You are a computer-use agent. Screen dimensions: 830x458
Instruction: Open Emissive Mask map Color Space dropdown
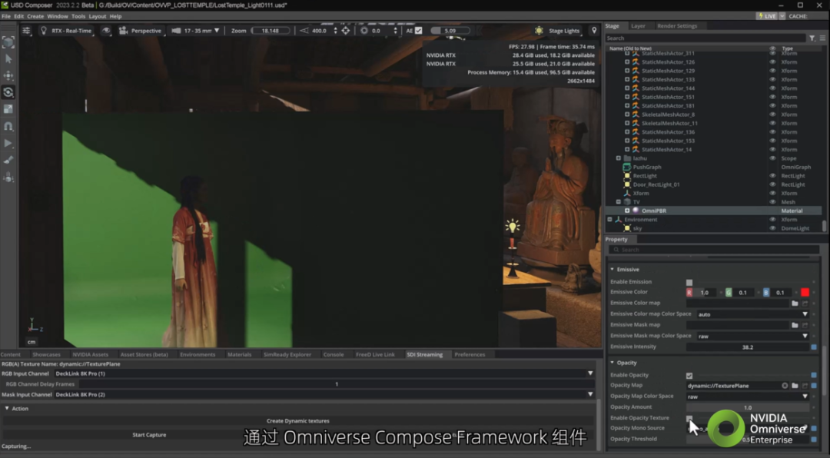pos(752,337)
